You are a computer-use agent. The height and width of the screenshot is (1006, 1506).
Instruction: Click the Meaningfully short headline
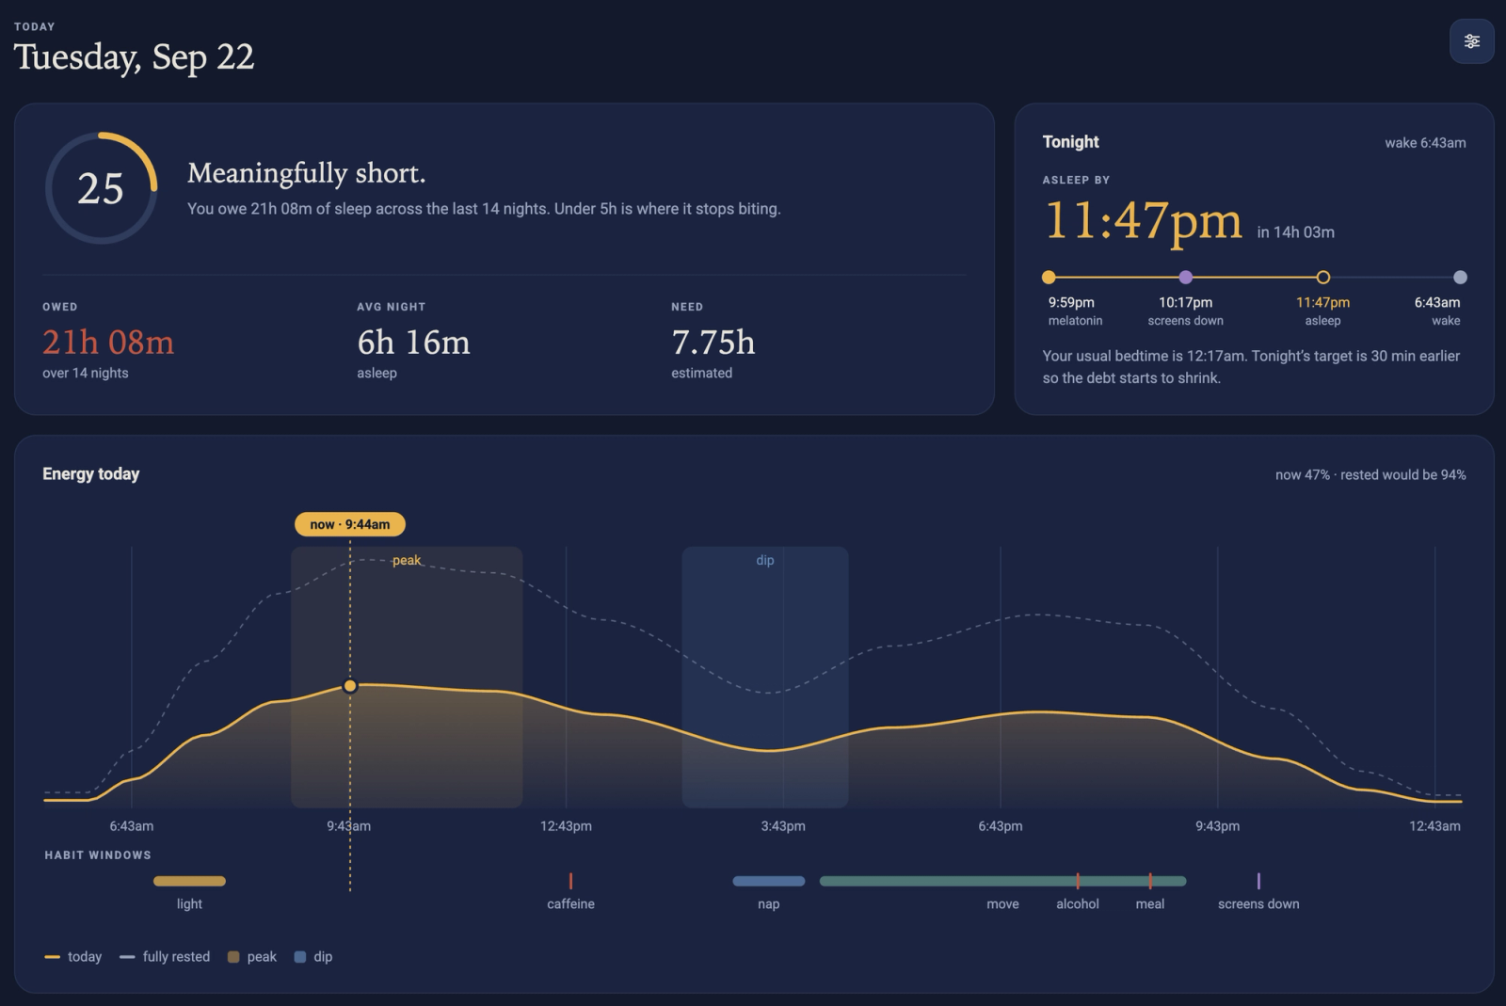[307, 173]
